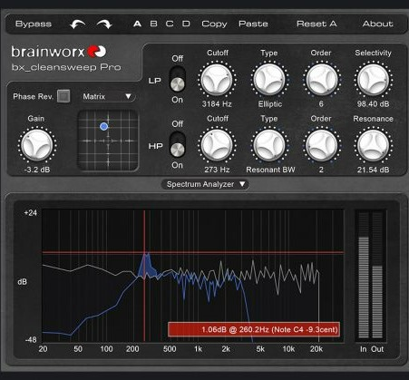Click the Paste button

253,24
